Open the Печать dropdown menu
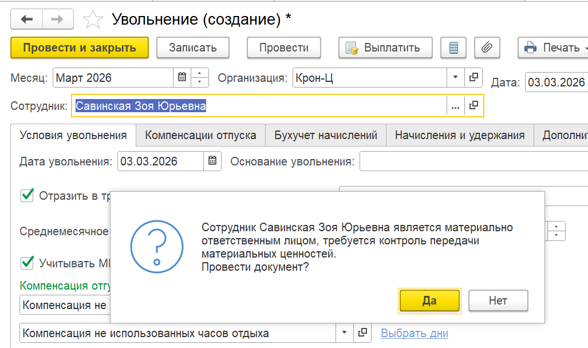 click(552, 48)
